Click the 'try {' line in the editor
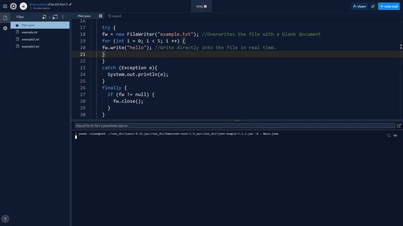Screen dimensions: 403x226 [109, 28]
